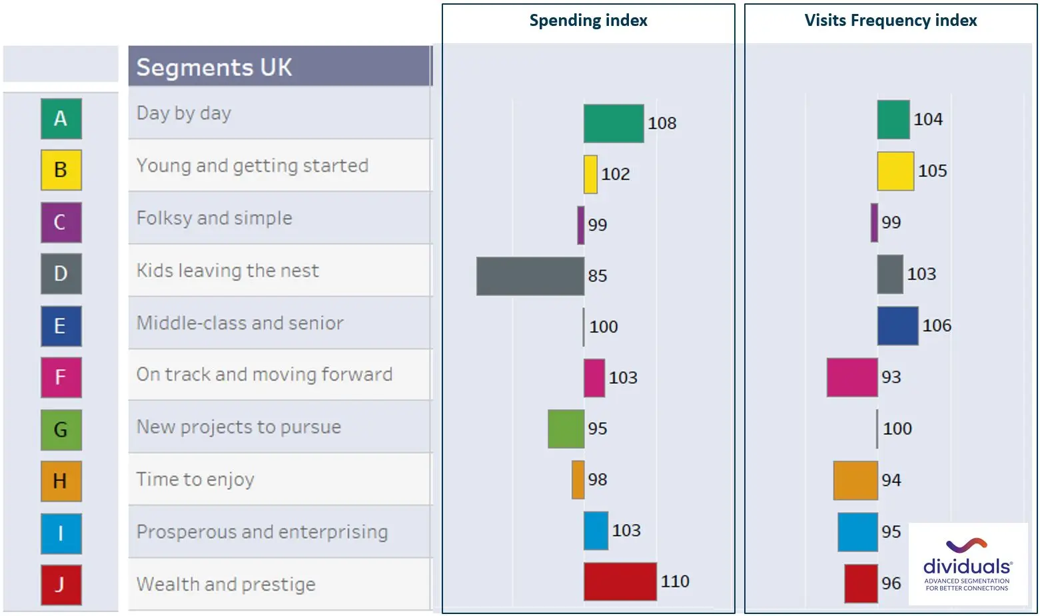This screenshot has height=616, width=1040.
Task: Select the Kids leaving the nest row
Action: pos(280,270)
